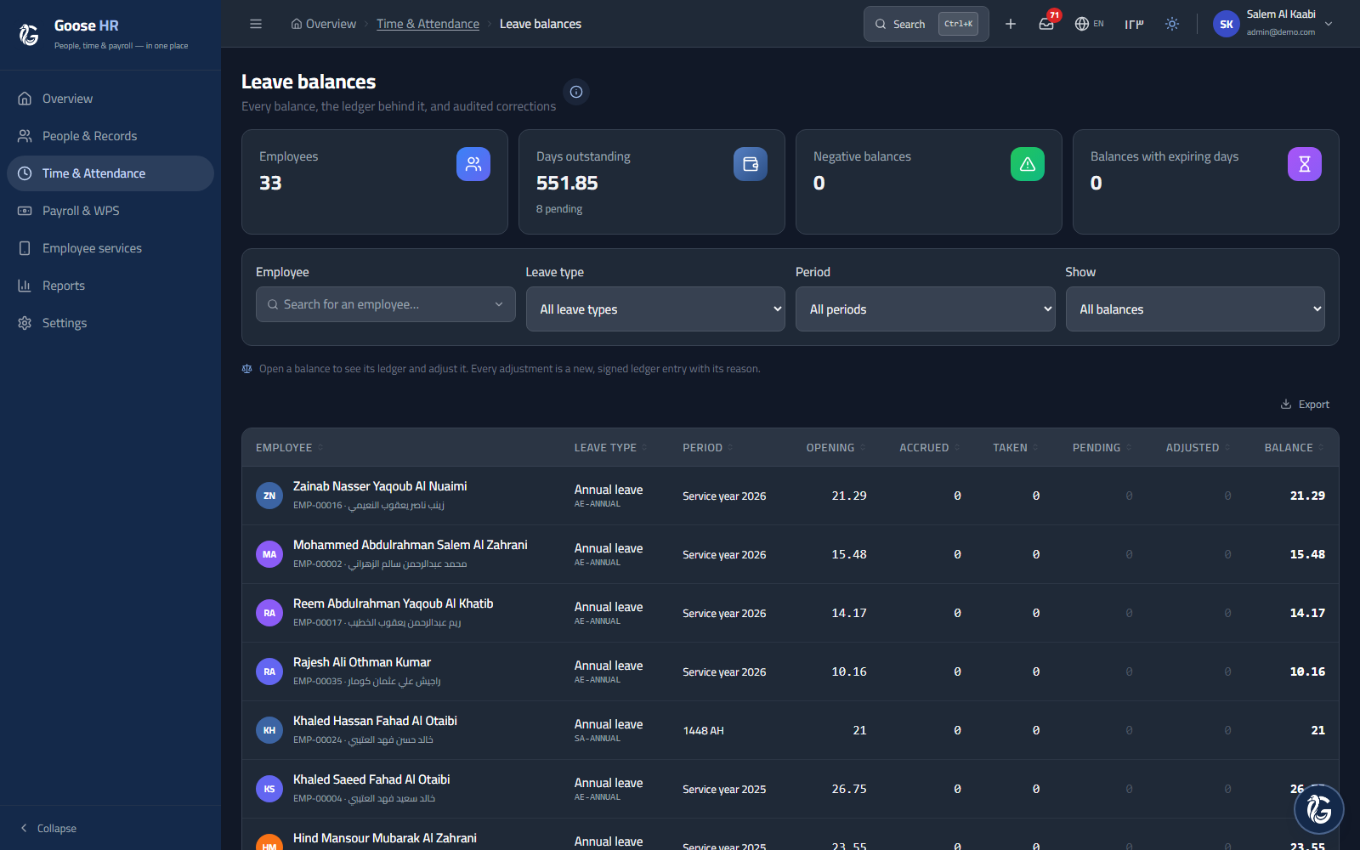Click the info icon beside Leave balances
The width and height of the screenshot is (1360, 850).
576,92
